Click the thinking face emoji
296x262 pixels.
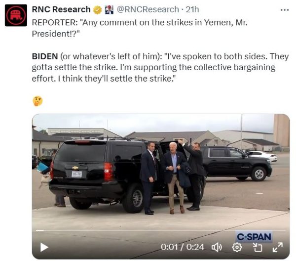click(37, 101)
